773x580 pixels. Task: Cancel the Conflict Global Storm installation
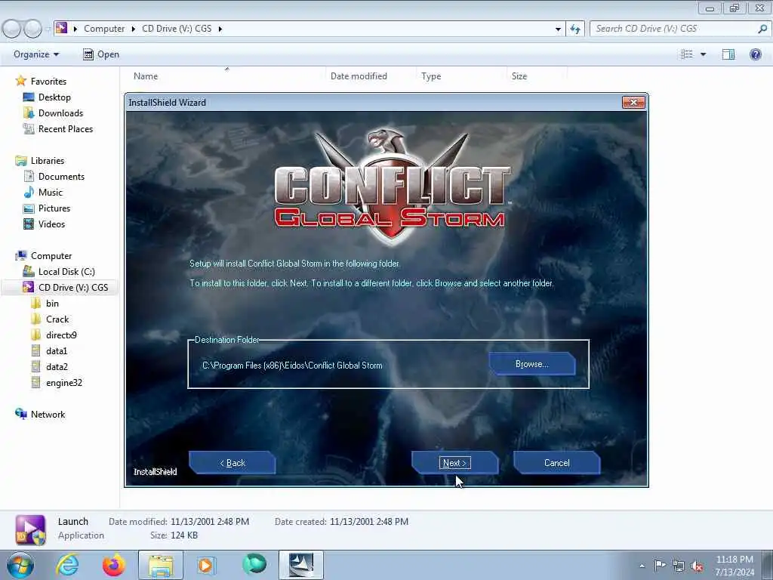556,463
